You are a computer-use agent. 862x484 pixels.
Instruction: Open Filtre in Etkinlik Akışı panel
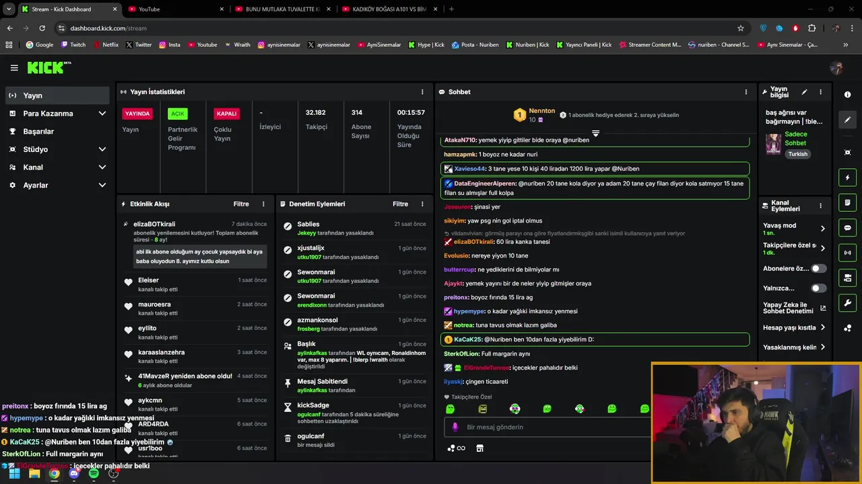tap(241, 204)
